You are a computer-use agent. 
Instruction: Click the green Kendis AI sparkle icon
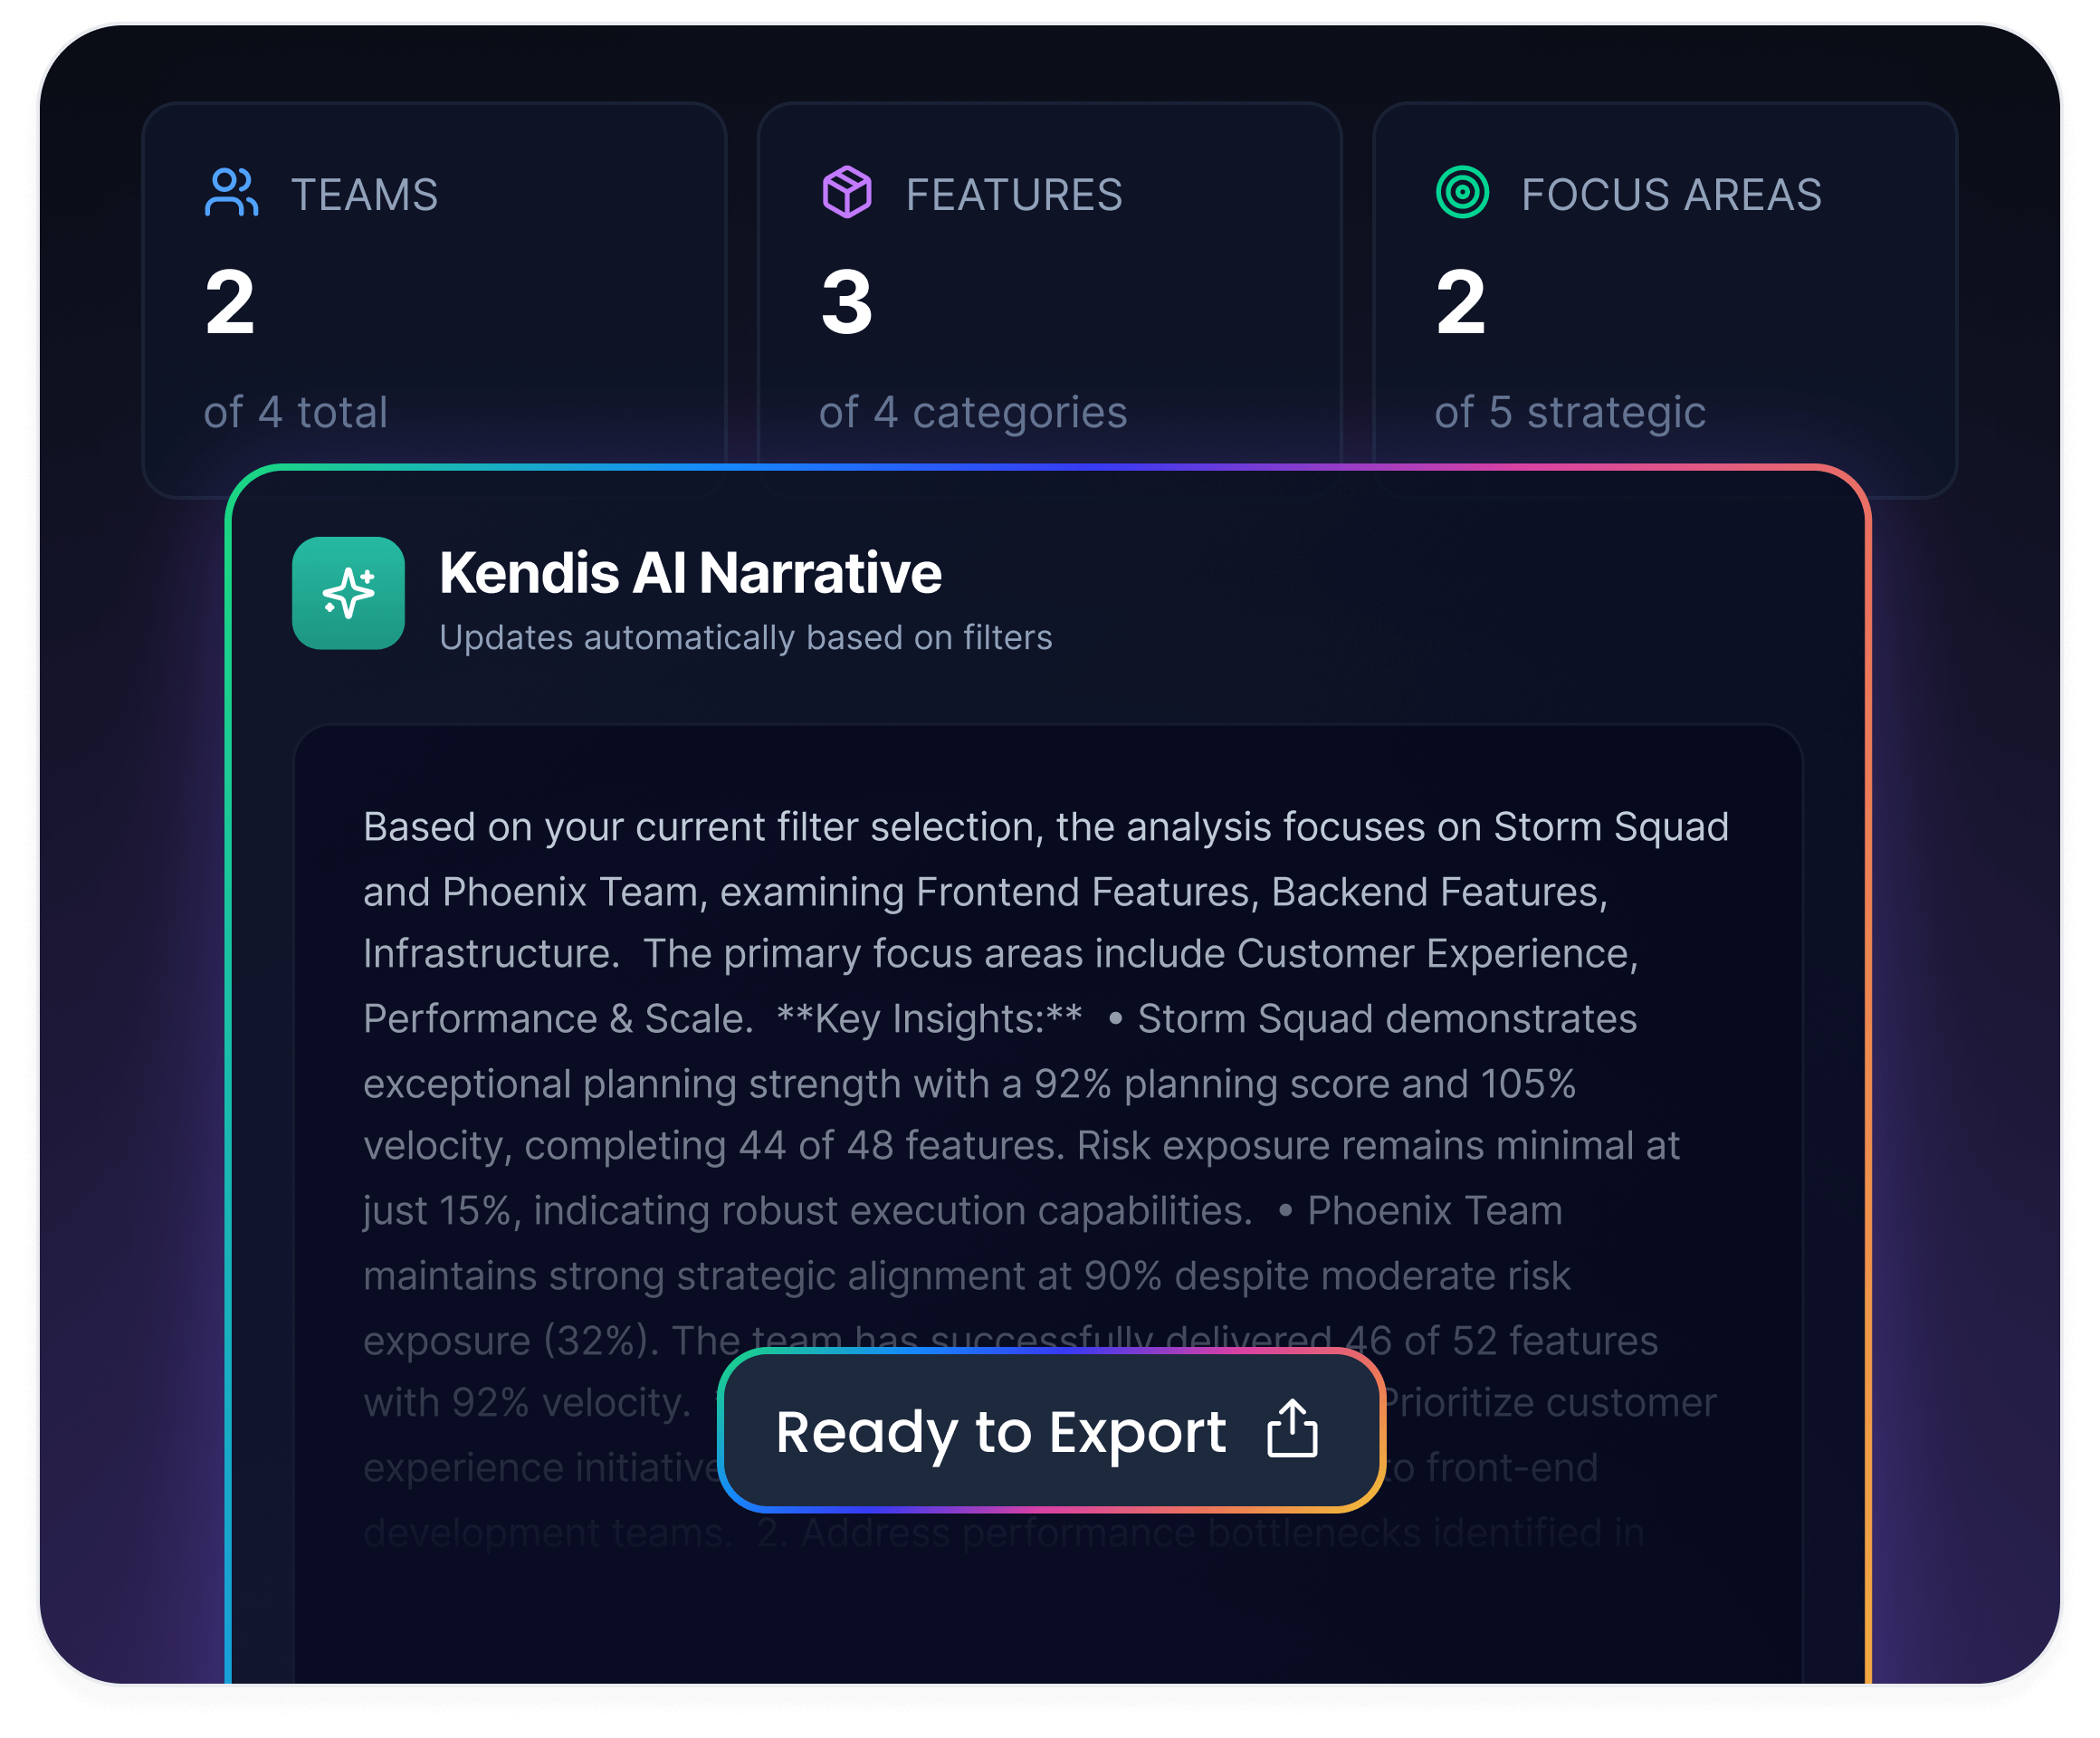point(348,593)
